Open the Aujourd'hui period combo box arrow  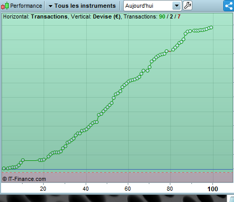[x=177, y=6]
